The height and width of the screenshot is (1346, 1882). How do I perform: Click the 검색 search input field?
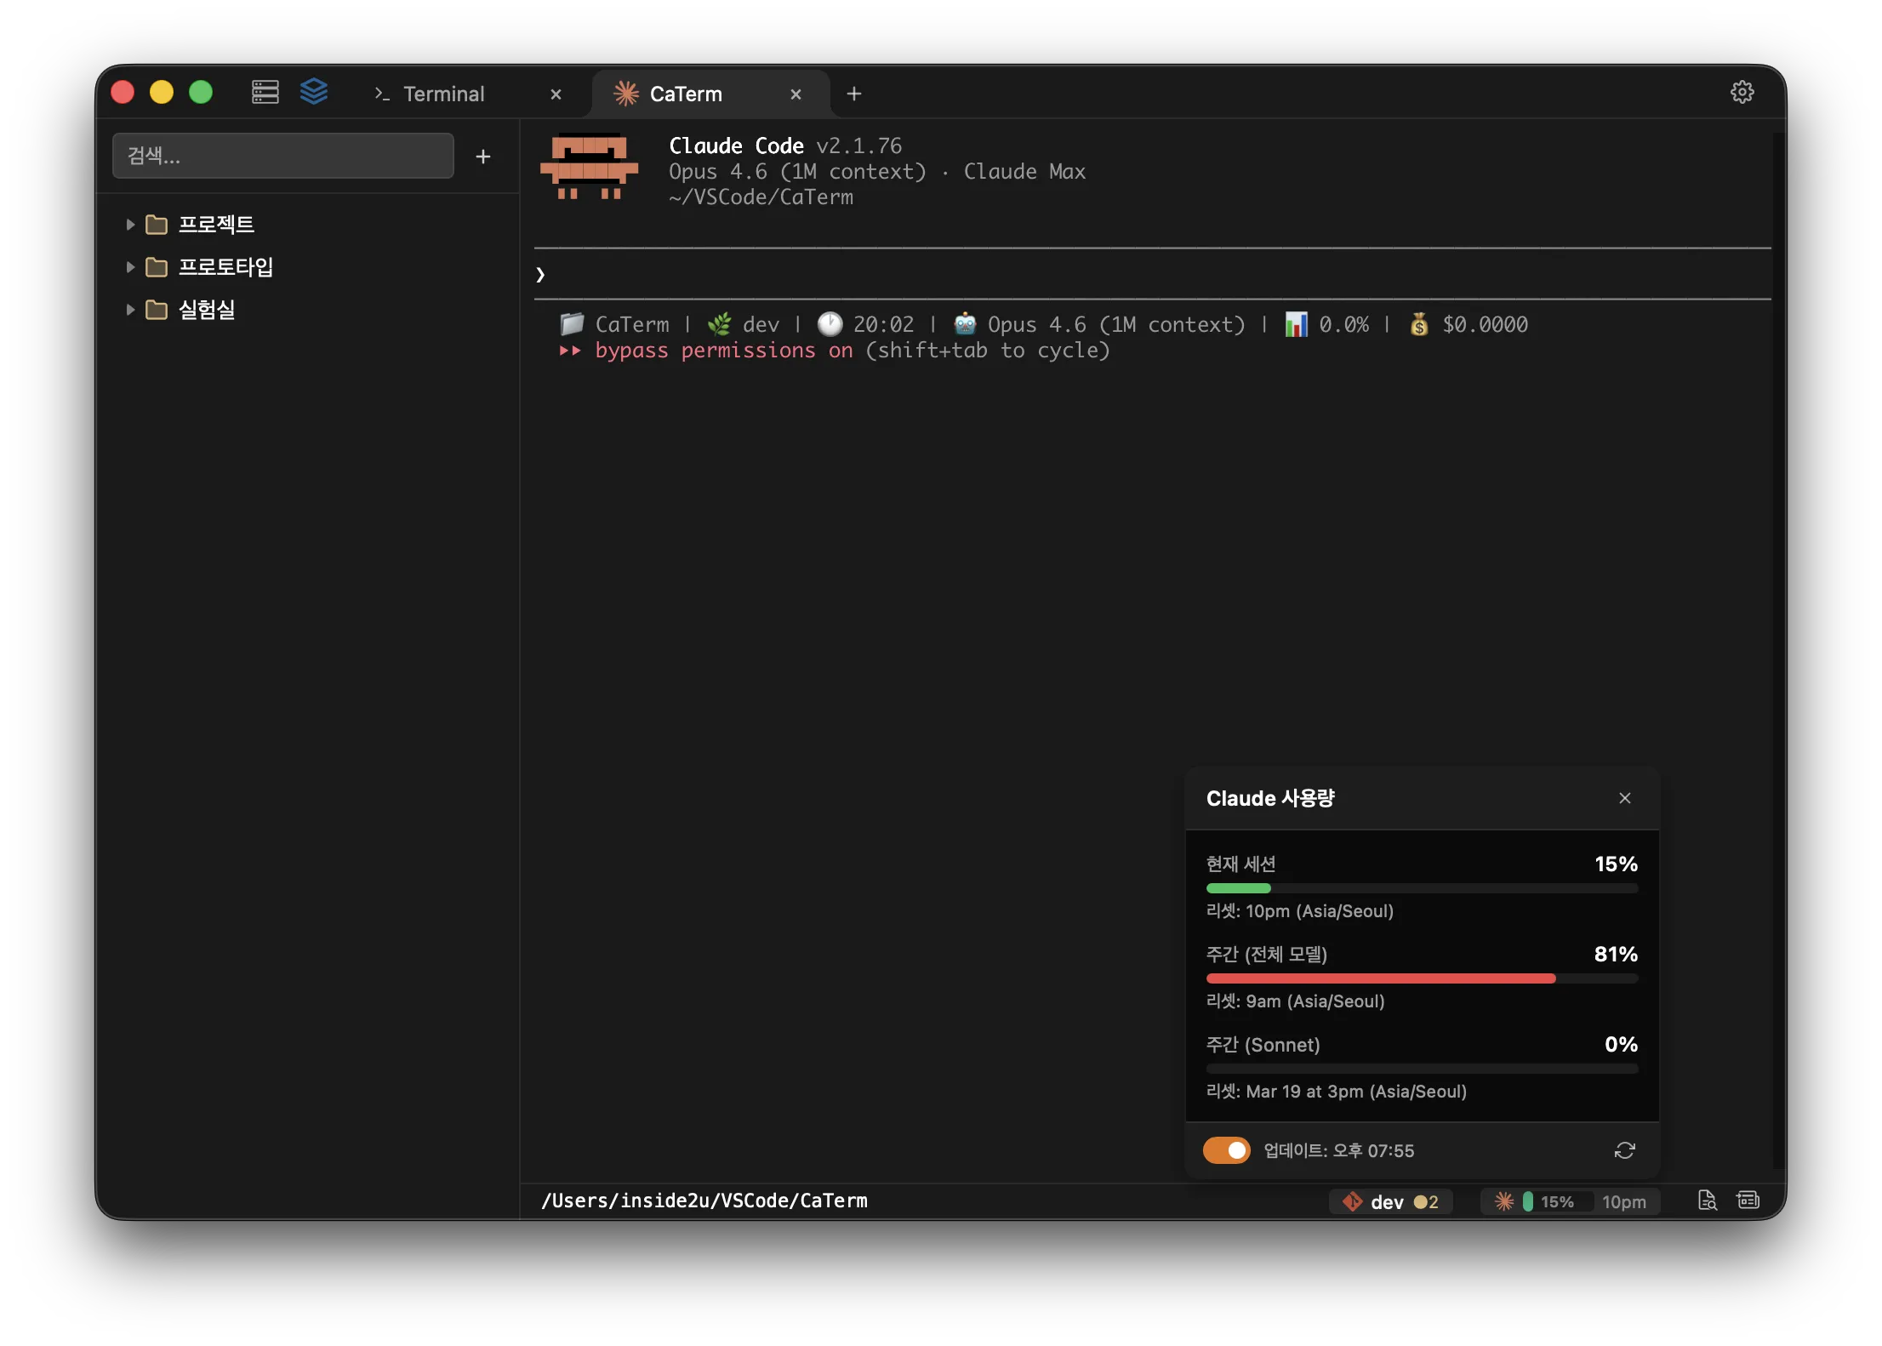tap(282, 156)
